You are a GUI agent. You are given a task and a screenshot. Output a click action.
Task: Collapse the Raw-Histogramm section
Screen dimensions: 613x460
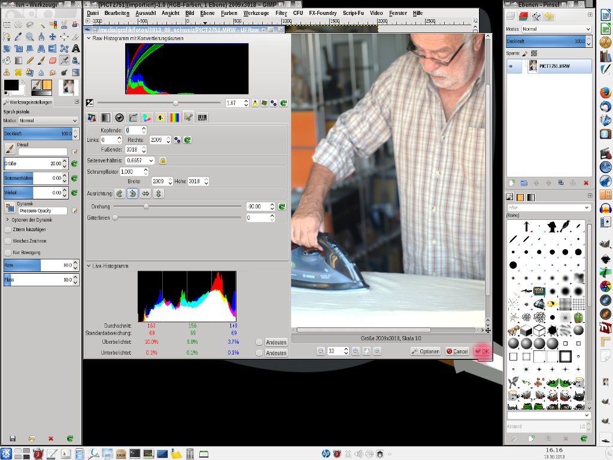(x=89, y=38)
